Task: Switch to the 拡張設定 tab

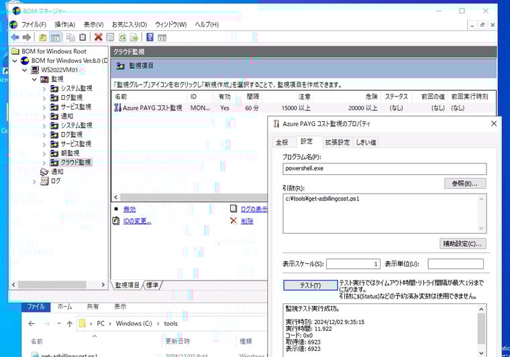Action: pyautogui.click(x=338, y=142)
